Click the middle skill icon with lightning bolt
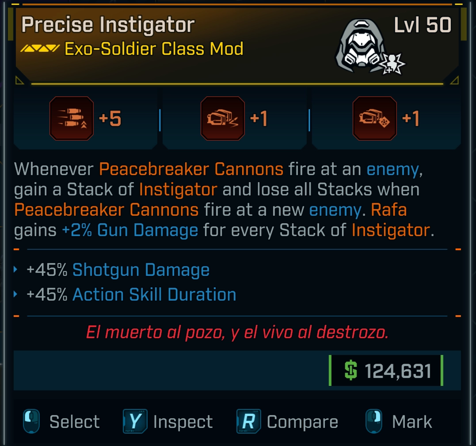The image size is (476, 446). [222, 118]
